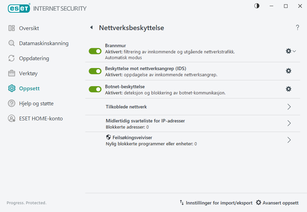Go back from Nettverksbeskyttelse with back arrow
This screenshot has height=212, width=307.
(91, 27)
